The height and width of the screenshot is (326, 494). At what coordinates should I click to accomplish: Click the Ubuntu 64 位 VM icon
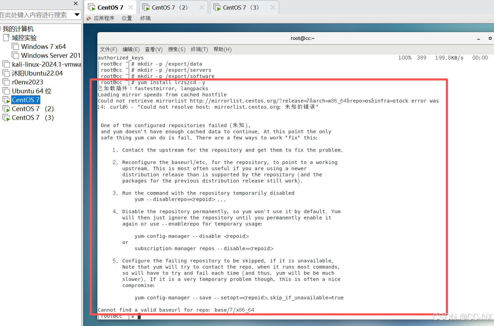6,91
